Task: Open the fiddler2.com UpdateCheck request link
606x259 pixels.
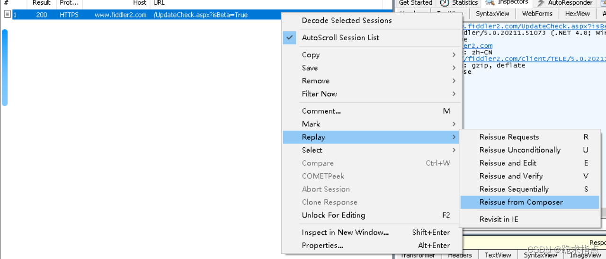Action: pyautogui.click(x=535, y=26)
